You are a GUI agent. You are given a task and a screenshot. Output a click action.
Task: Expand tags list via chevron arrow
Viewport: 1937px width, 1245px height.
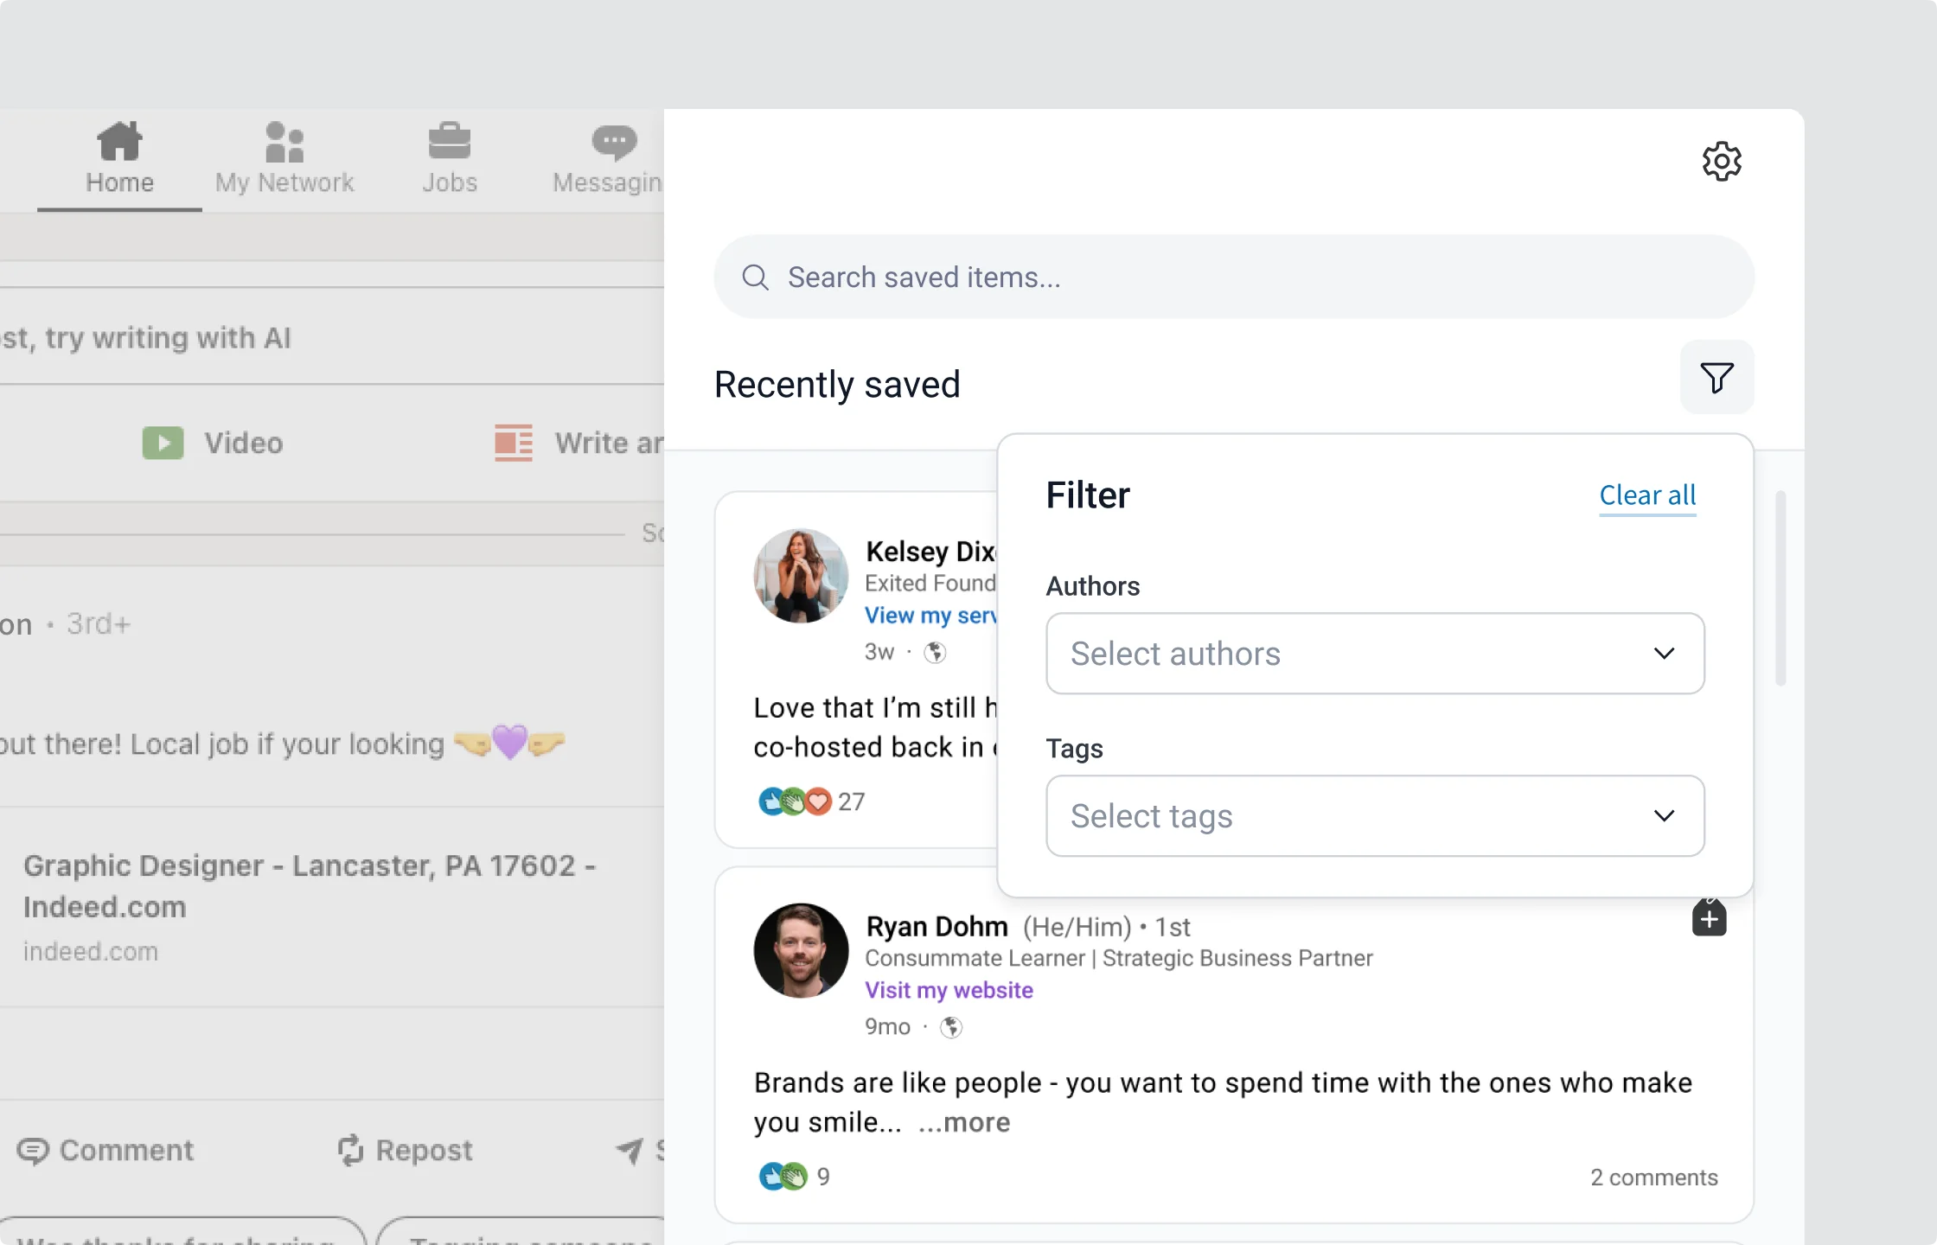(1664, 816)
